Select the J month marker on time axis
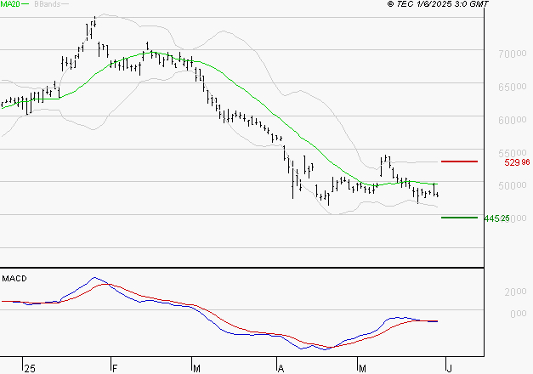 (x=448, y=367)
